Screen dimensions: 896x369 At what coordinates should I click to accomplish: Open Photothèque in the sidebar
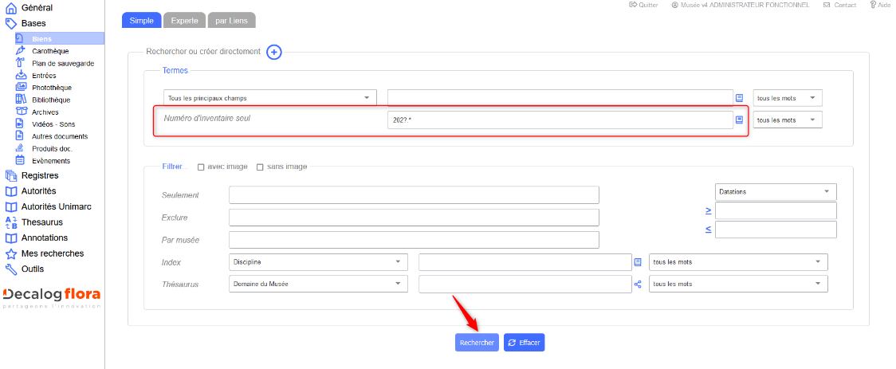(51, 88)
